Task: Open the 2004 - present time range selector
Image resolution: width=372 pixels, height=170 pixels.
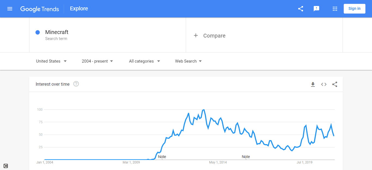Action: click(97, 61)
